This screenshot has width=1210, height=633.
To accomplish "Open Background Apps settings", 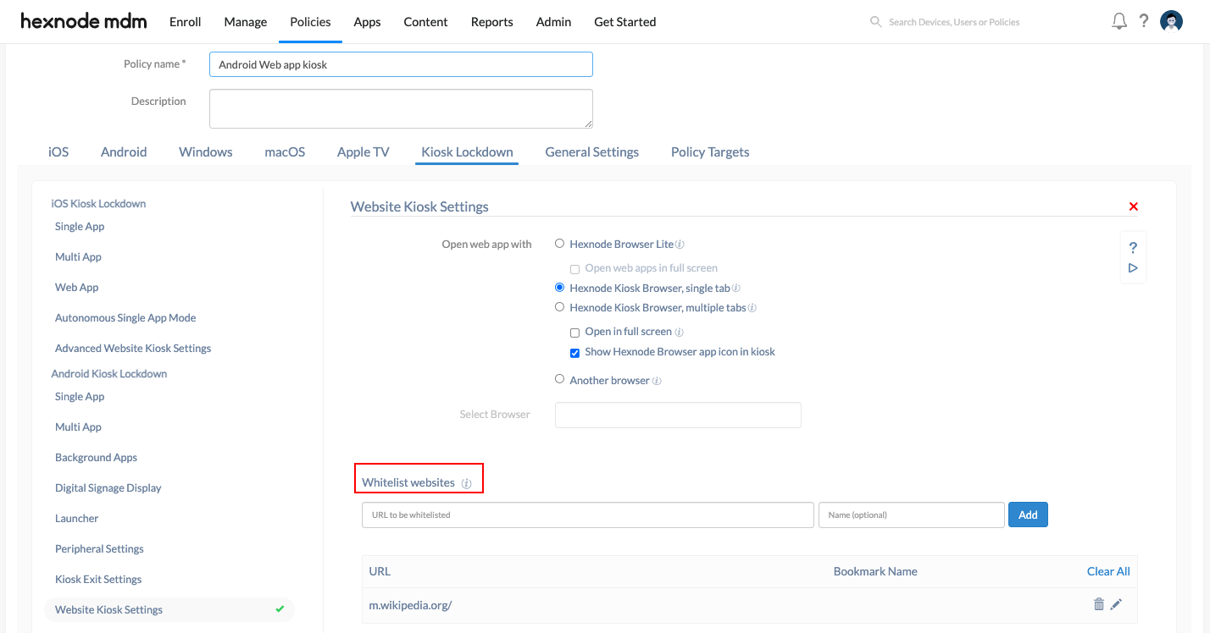I will click(96, 458).
